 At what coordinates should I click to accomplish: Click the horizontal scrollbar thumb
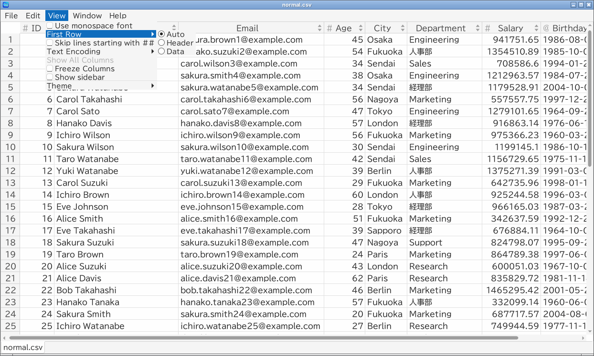tap(261, 338)
